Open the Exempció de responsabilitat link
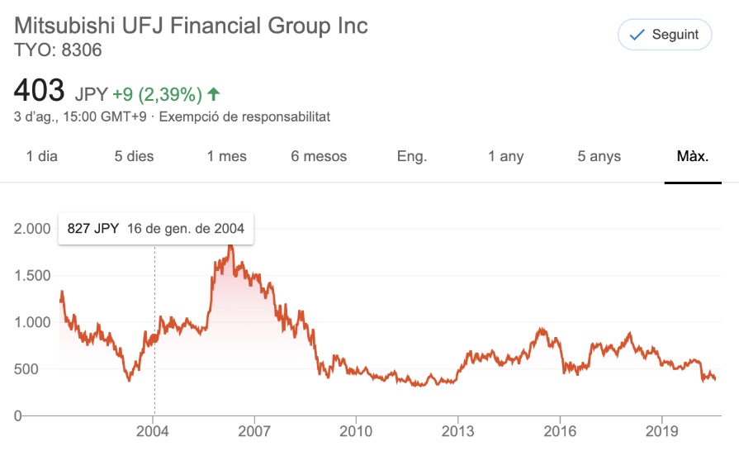The width and height of the screenshot is (739, 451). [244, 116]
